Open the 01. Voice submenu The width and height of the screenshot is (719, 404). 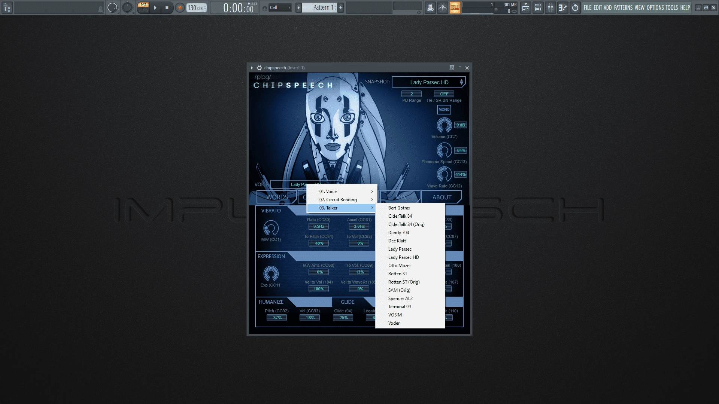(342, 192)
